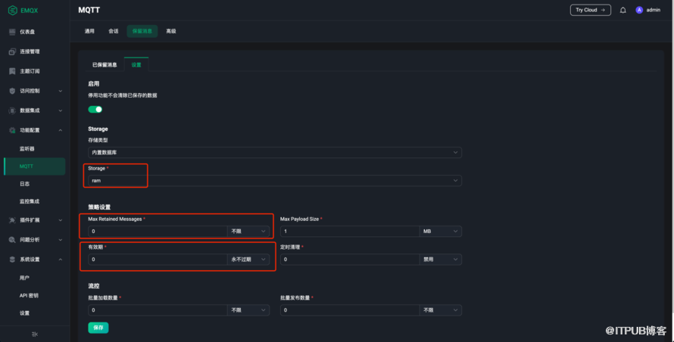Click the 批量加载数量 input field
Image resolution: width=674 pixels, height=342 pixels.
[158, 310]
